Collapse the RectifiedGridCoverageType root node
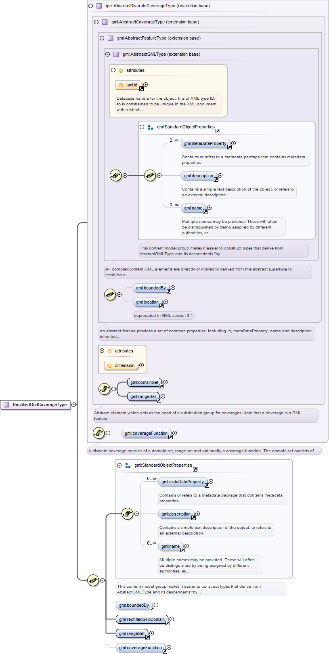The height and width of the screenshot is (654, 329). coord(73,405)
